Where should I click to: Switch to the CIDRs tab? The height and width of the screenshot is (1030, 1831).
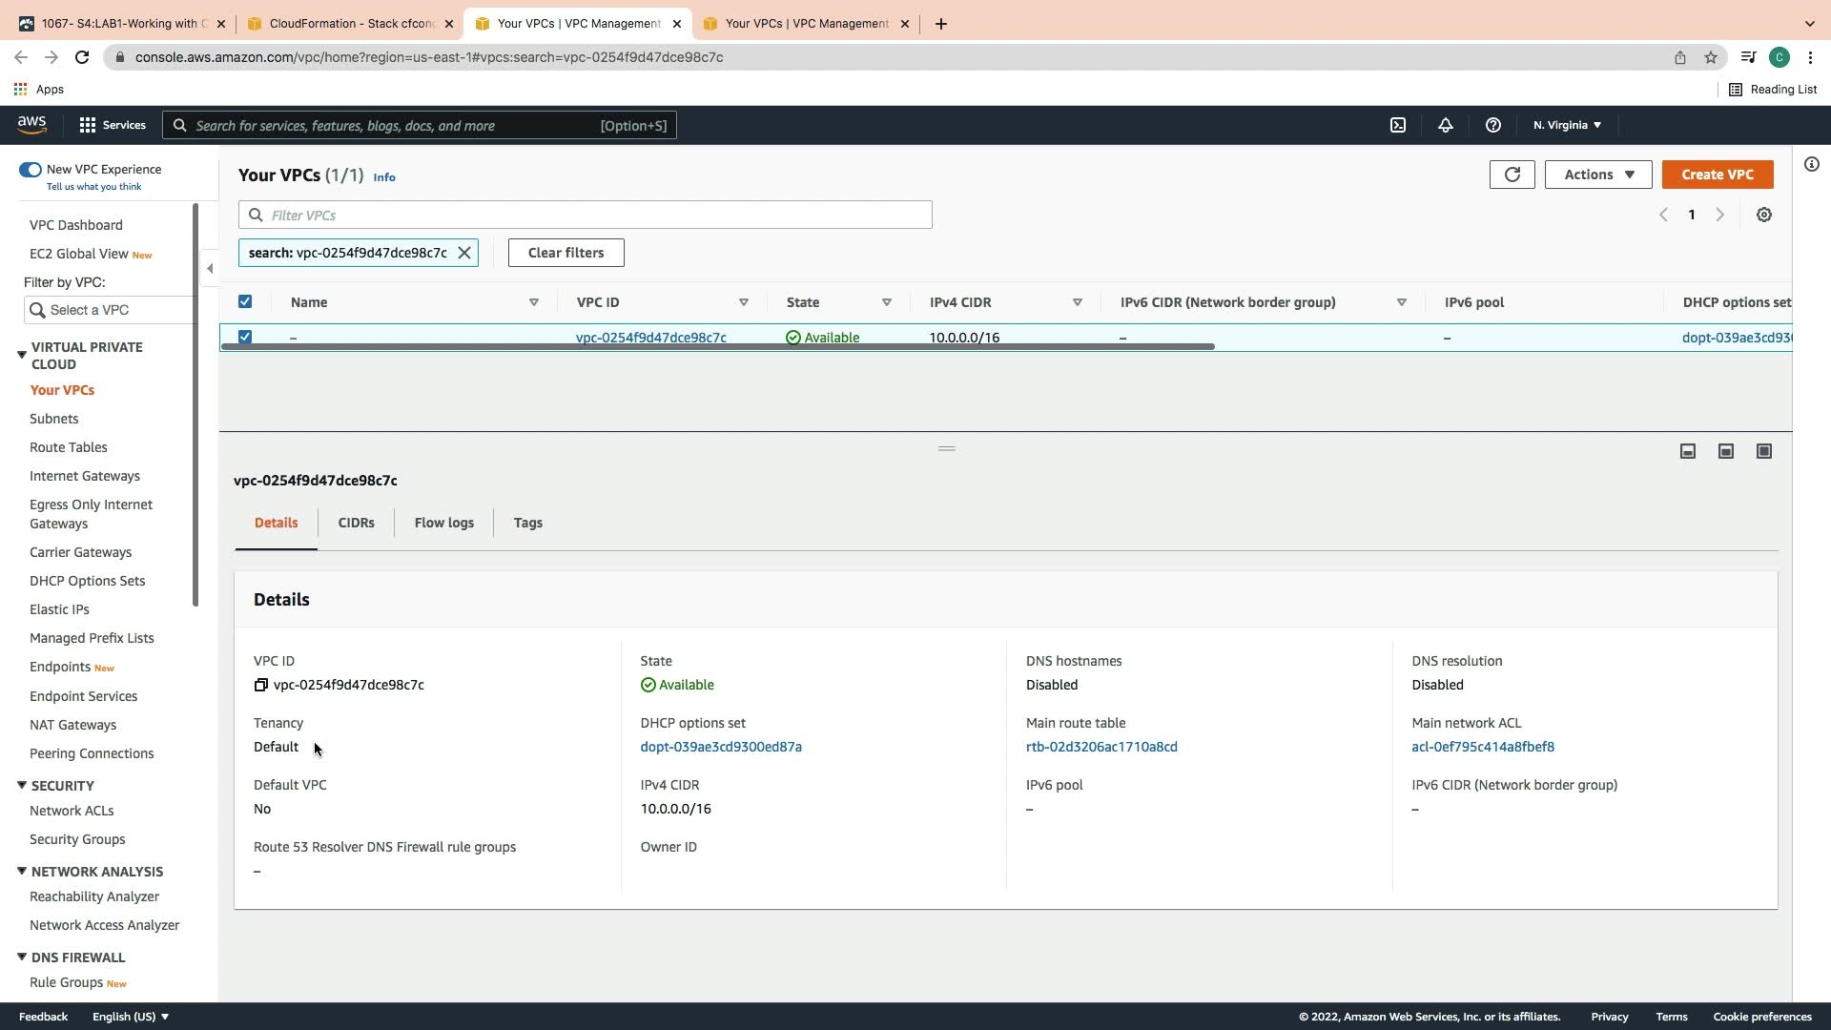tap(356, 523)
